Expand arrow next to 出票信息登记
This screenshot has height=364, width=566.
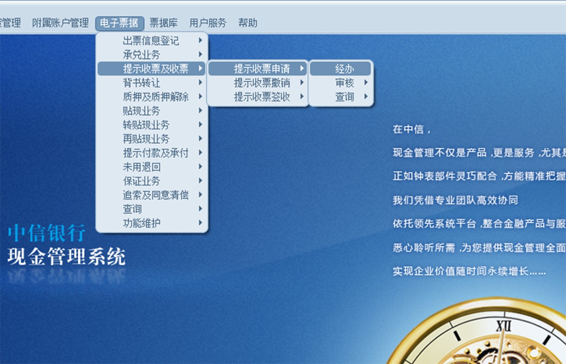(x=200, y=41)
